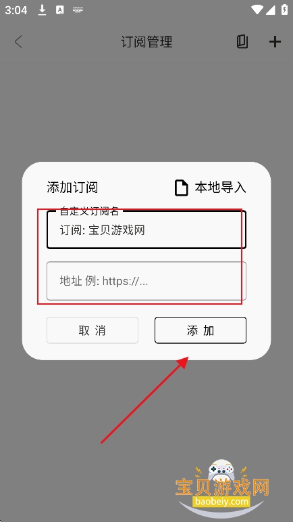Confirm with the 添加 button

pyautogui.click(x=201, y=330)
